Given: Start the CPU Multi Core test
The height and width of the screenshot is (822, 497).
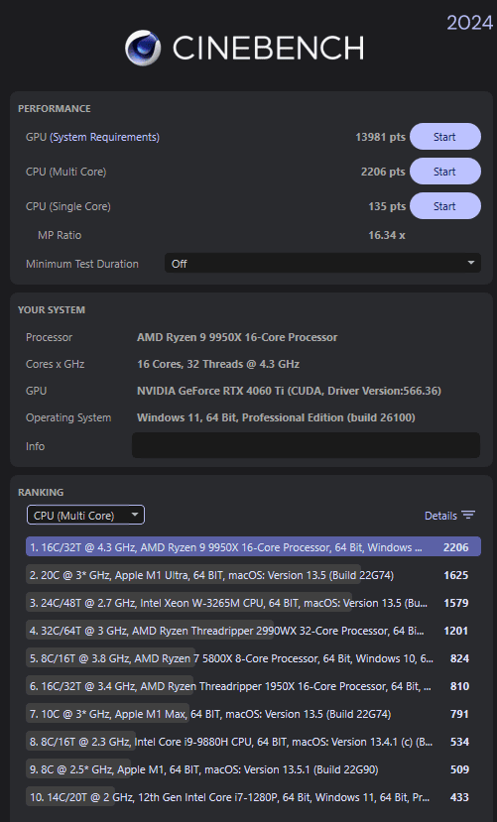Looking at the screenshot, I should (445, 172).
